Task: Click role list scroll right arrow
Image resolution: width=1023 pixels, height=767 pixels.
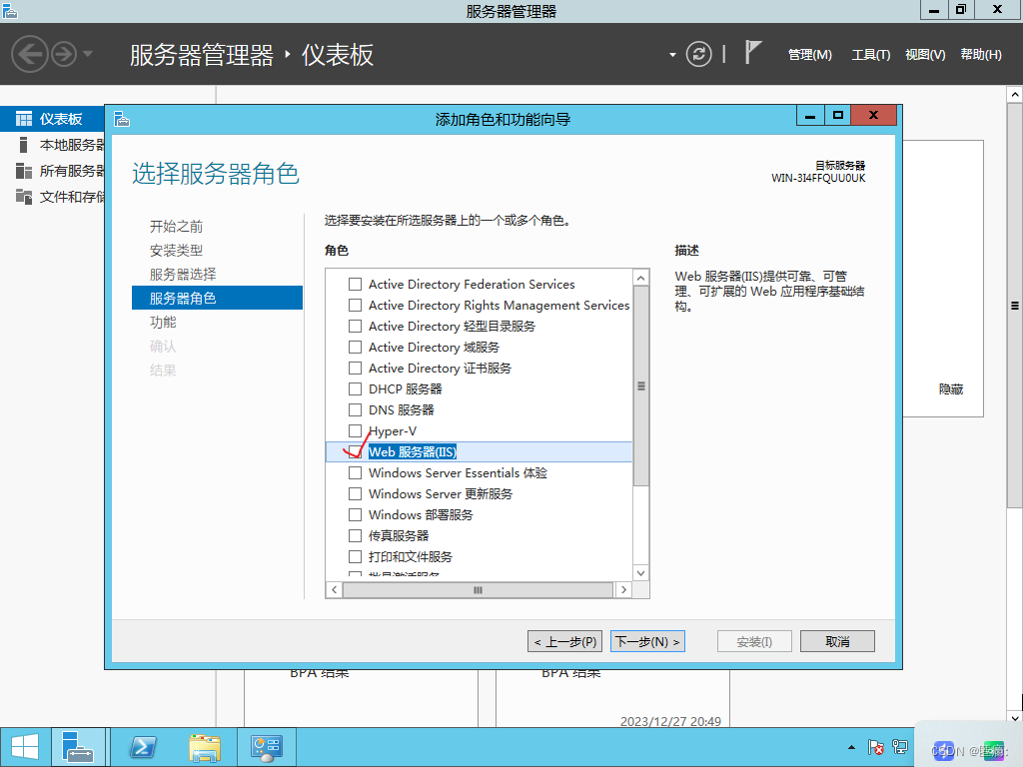Action: [x=623, y=589]
